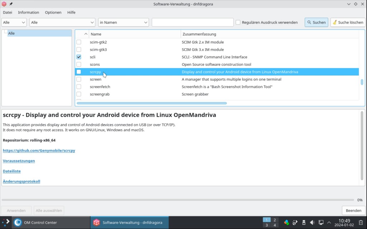Click the dnfdragora icon in the taskbar
Viewport: 367px width, 229px height.
click(x=96, y=223)
